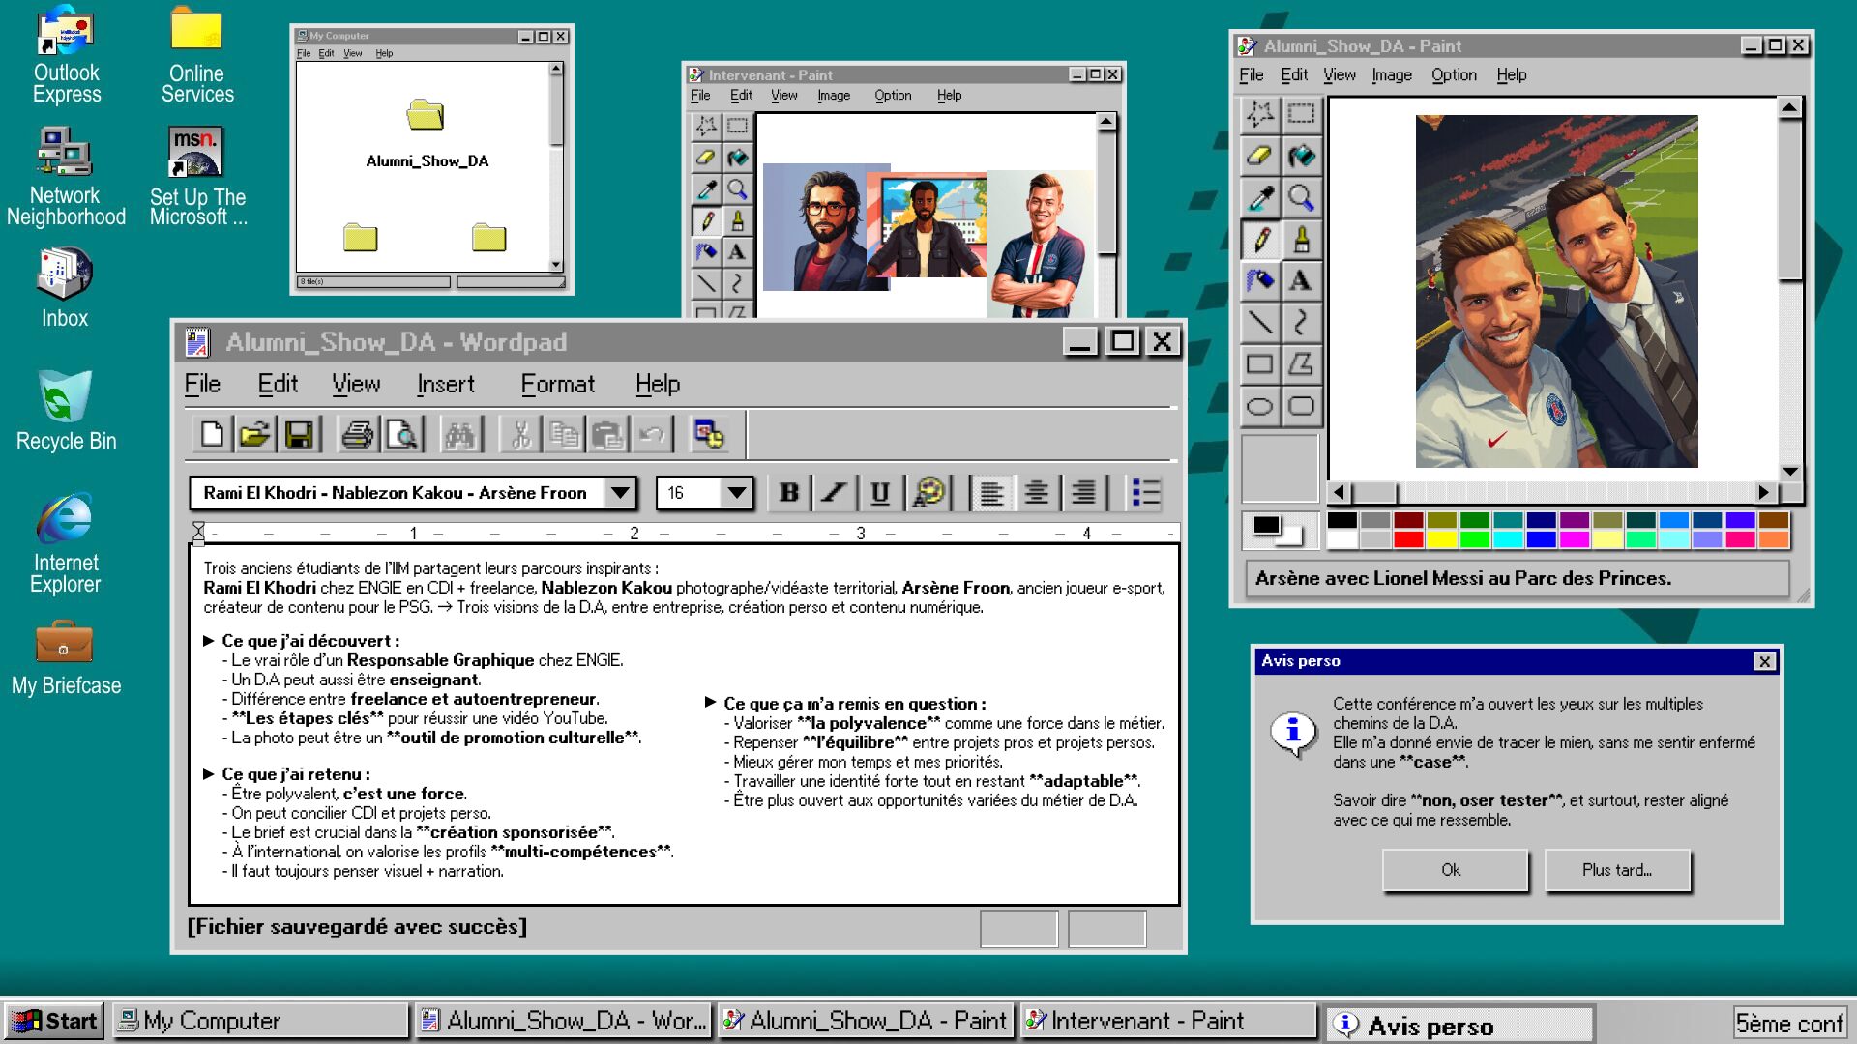
Task: Close the Avis perso dialog
Action: 1764,661
